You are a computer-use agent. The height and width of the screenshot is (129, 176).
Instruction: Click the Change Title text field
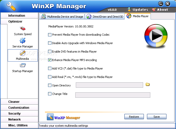tap(113, 95)
